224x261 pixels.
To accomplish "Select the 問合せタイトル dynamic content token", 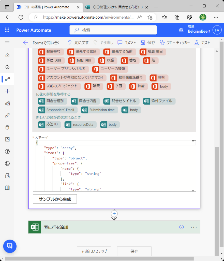I will coord(121,101).
